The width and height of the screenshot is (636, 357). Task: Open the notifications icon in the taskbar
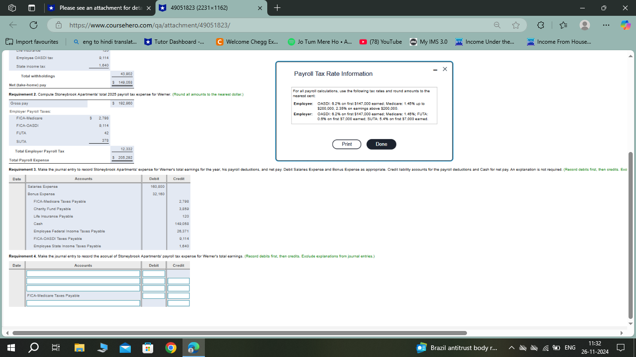tap(621, 348)
